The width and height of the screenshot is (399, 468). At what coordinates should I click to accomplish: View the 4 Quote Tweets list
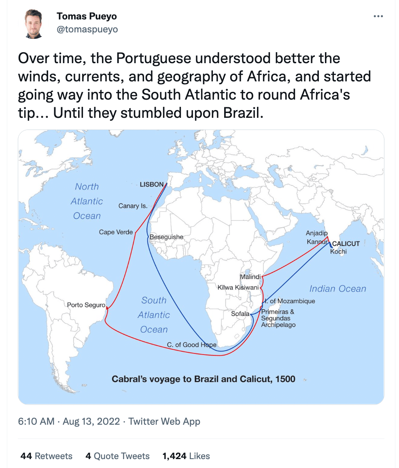(117, 456)
